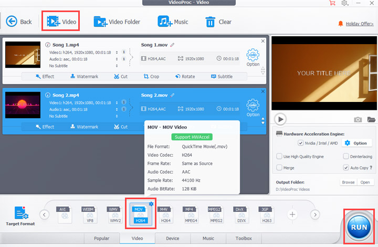Enable Deinterlacing checkbox
The width and height of the screenshot is (378, 247).
point(346,156)
